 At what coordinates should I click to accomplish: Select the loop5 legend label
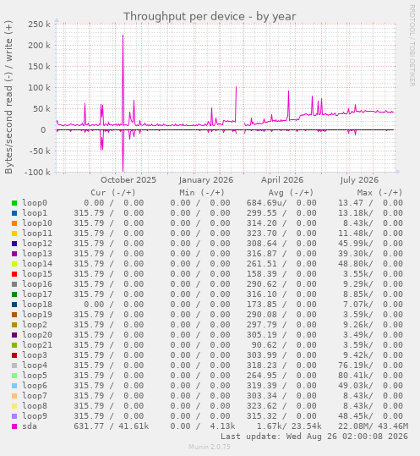pos(35,375)
